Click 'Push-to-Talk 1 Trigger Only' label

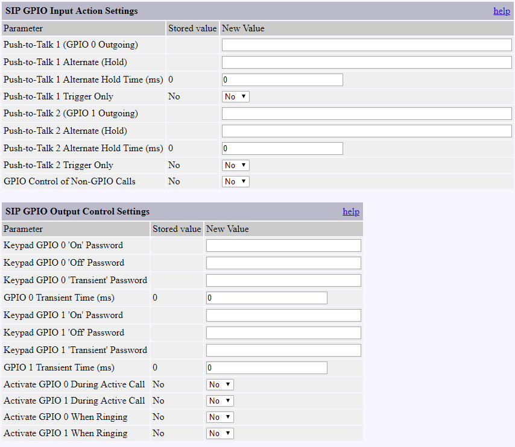58,96
